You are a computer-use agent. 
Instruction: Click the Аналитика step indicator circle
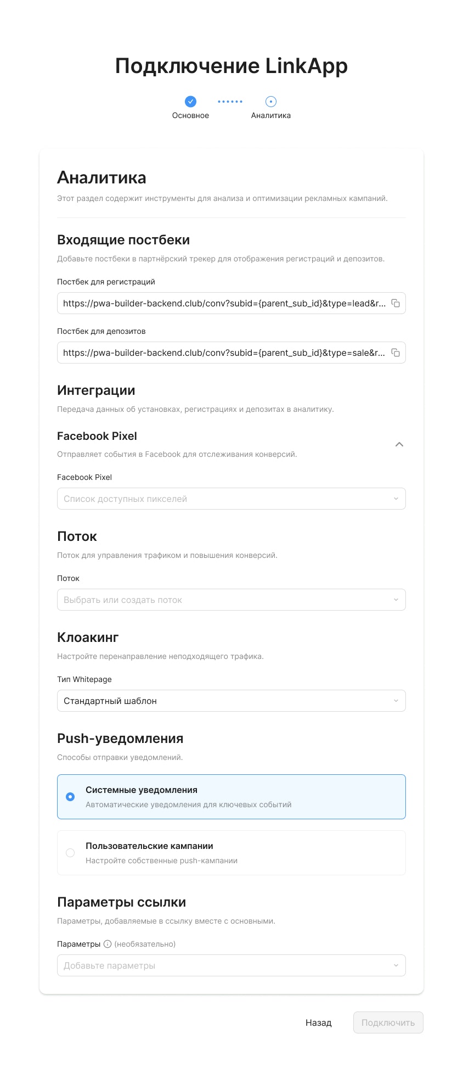(x=270, y=102)
